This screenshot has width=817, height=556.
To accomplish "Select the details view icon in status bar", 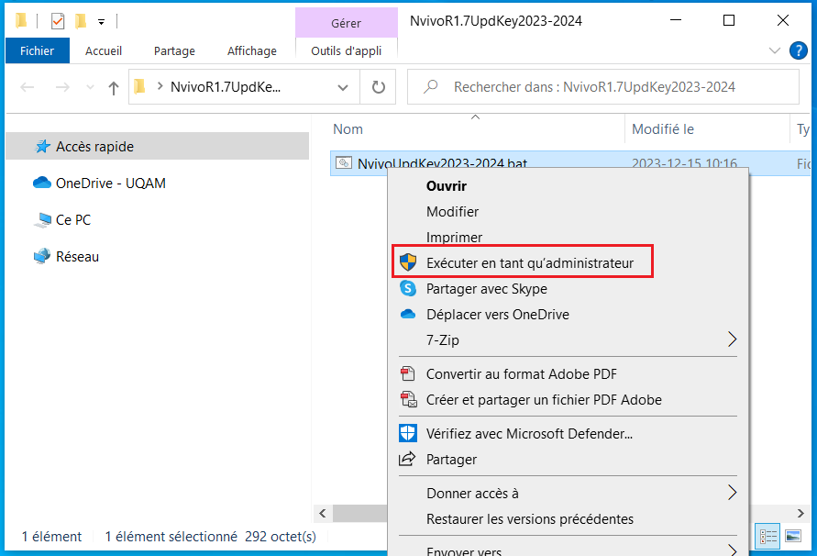I will 769,536.
